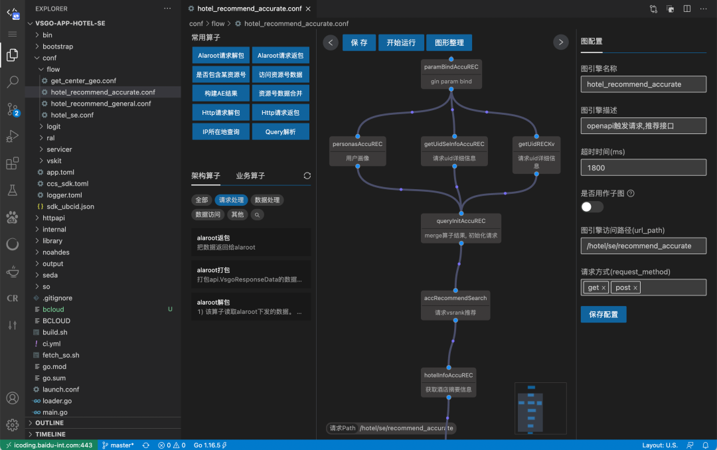The height and width of the screenshot is (450, 717).
Task: Click the 开始运行 button
Action: tap(401, 42)
